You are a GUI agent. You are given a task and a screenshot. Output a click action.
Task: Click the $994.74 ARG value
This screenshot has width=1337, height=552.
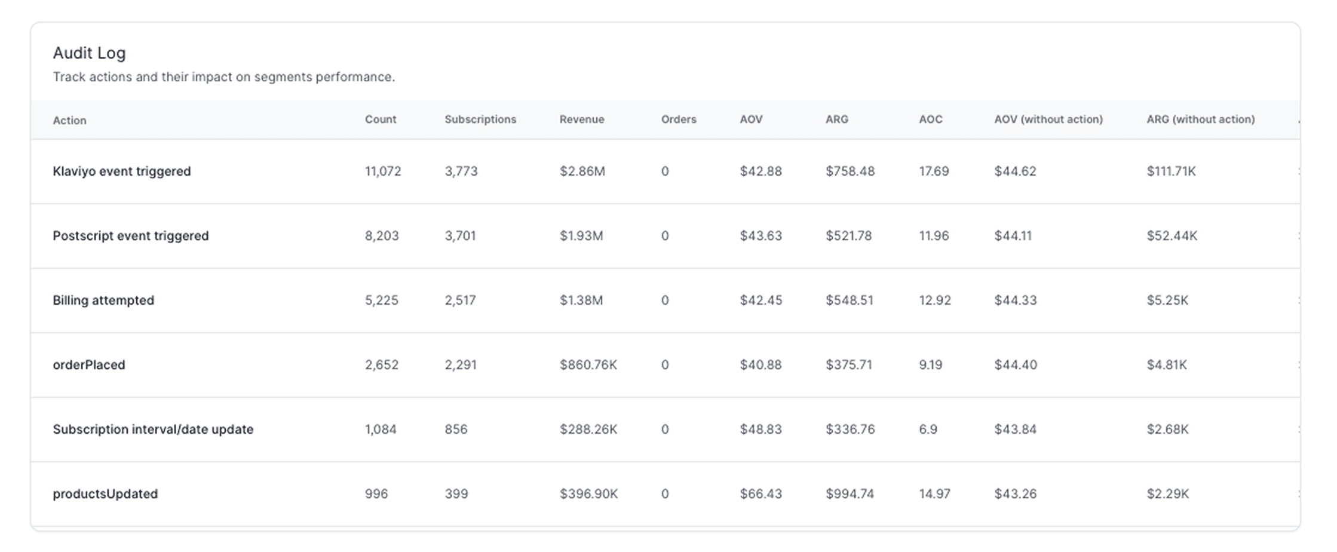point(850,494)
